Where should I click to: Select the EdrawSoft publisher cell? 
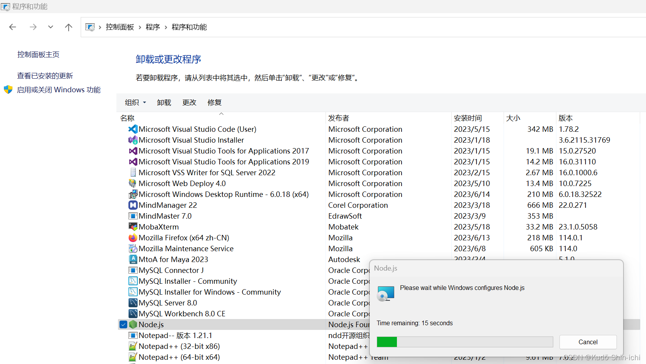(345, 216)
